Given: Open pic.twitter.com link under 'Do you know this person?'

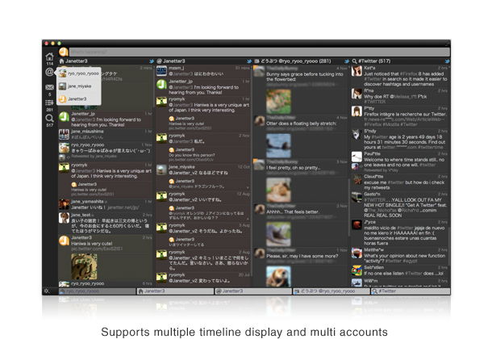Looking at the screenshot, I should tap(191, 160).
